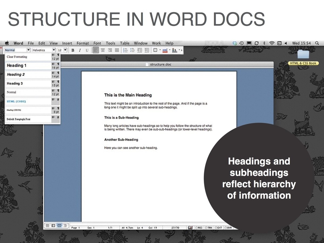Apply the Heading 3 style

32,83
